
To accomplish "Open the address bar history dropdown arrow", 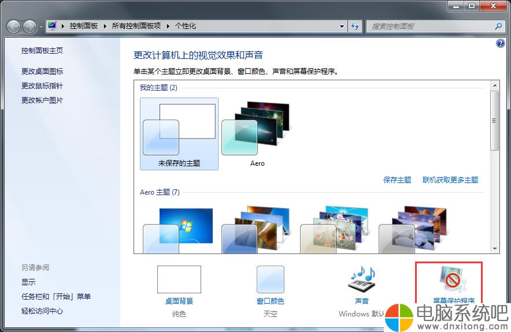I will (x=341, y=26).
